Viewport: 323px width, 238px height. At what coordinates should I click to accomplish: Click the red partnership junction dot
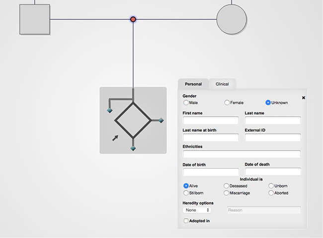pos(133,19)
